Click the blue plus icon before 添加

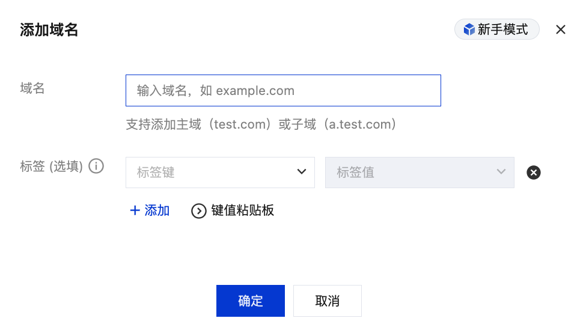click(135, 210)
